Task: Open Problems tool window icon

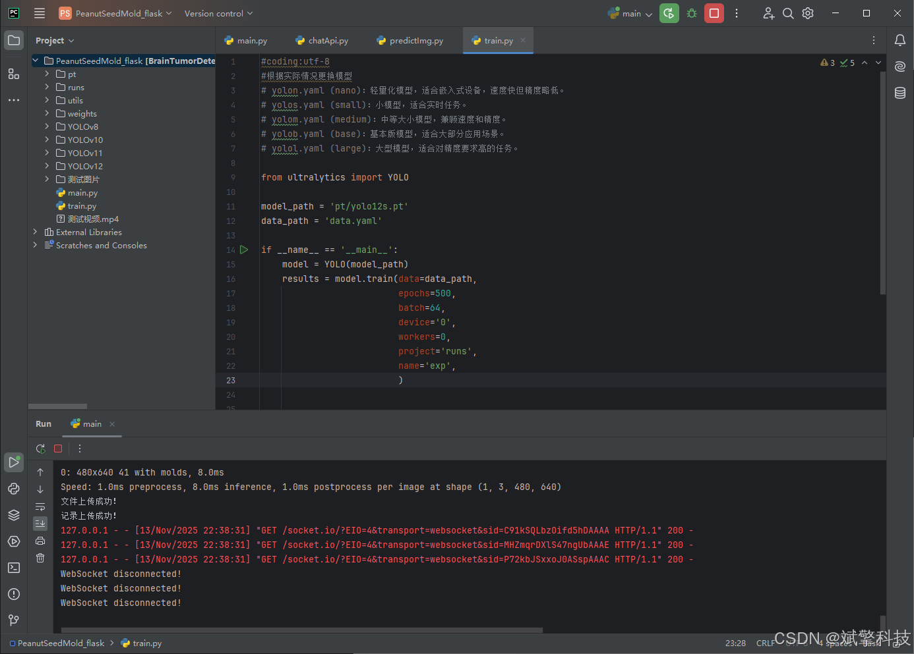Action: click(14, 594)
